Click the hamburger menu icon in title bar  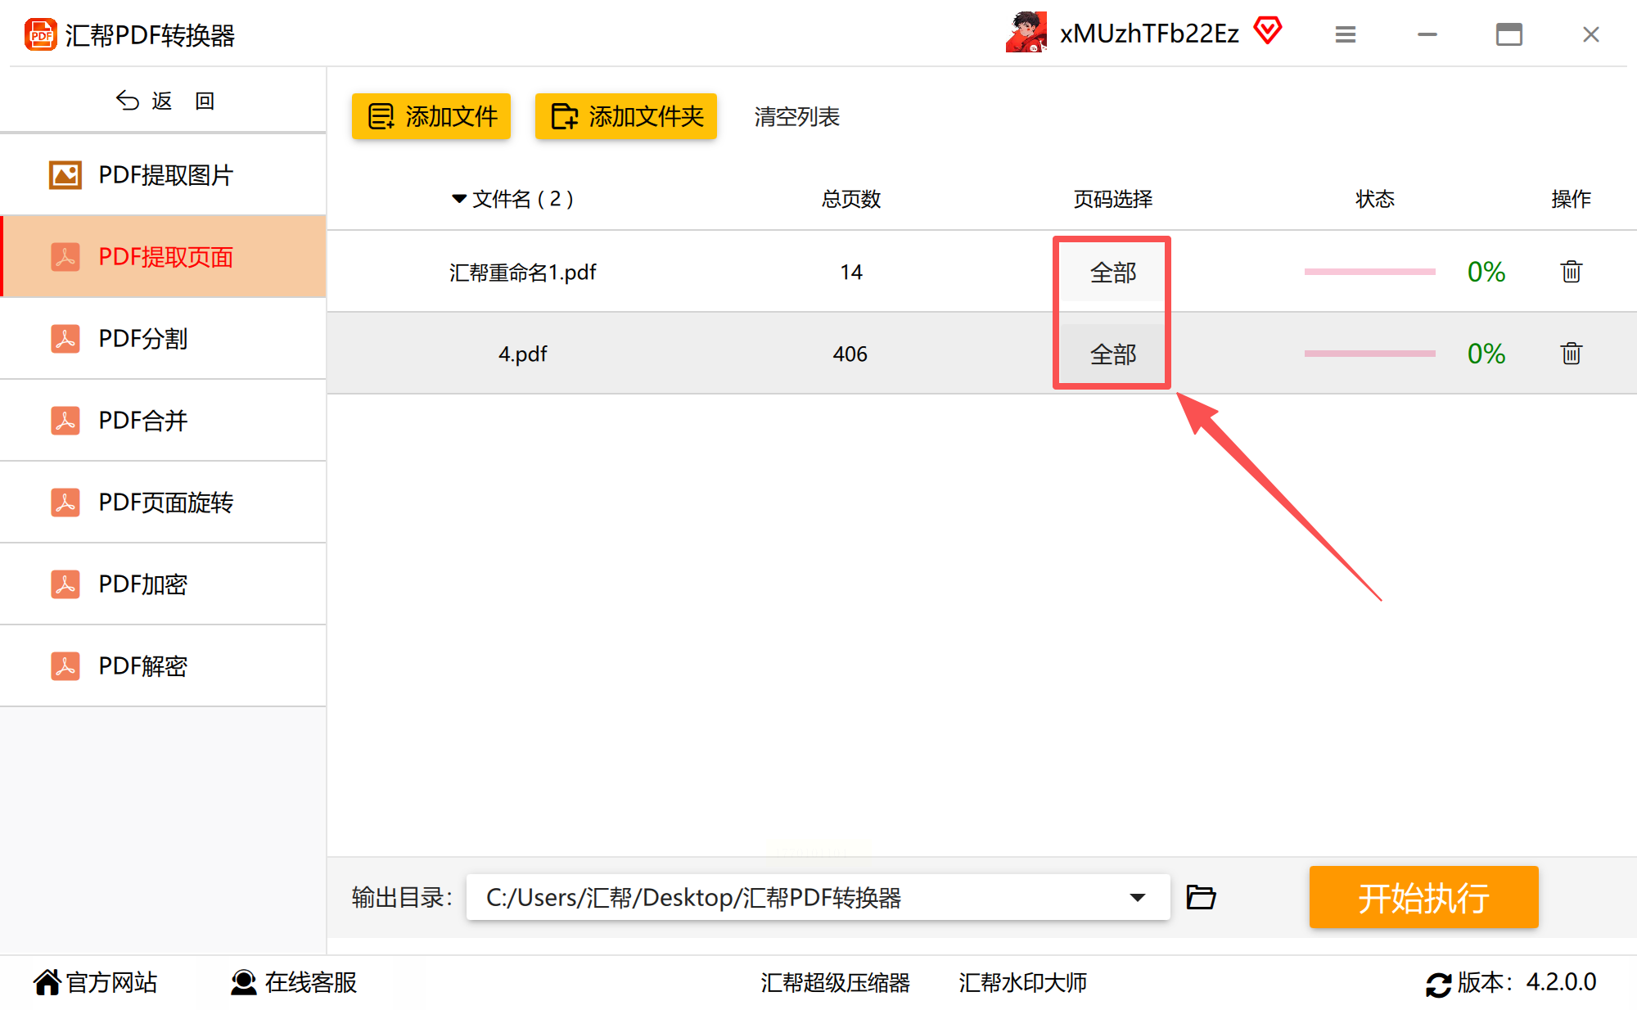pos(1345,34)
